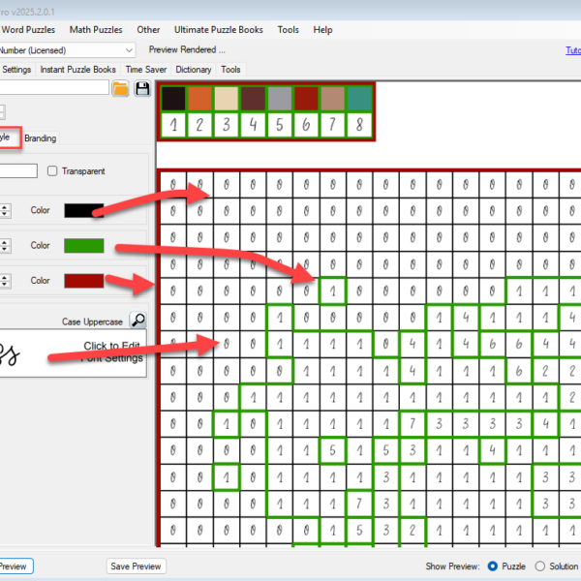Screen dimensions: 581x581
Task: Open the Help menu
Action: (322, 30)
